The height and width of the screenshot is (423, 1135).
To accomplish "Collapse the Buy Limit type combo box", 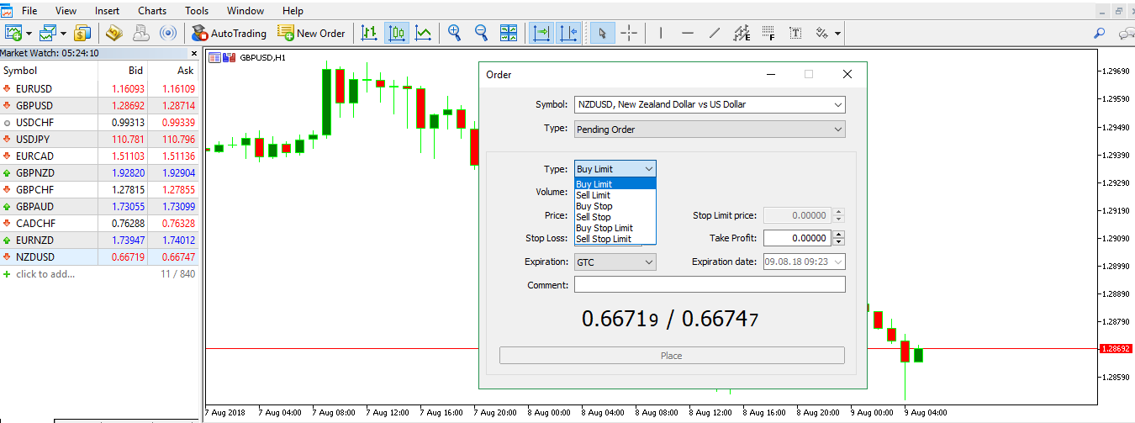I will click(x=615, y=169).
